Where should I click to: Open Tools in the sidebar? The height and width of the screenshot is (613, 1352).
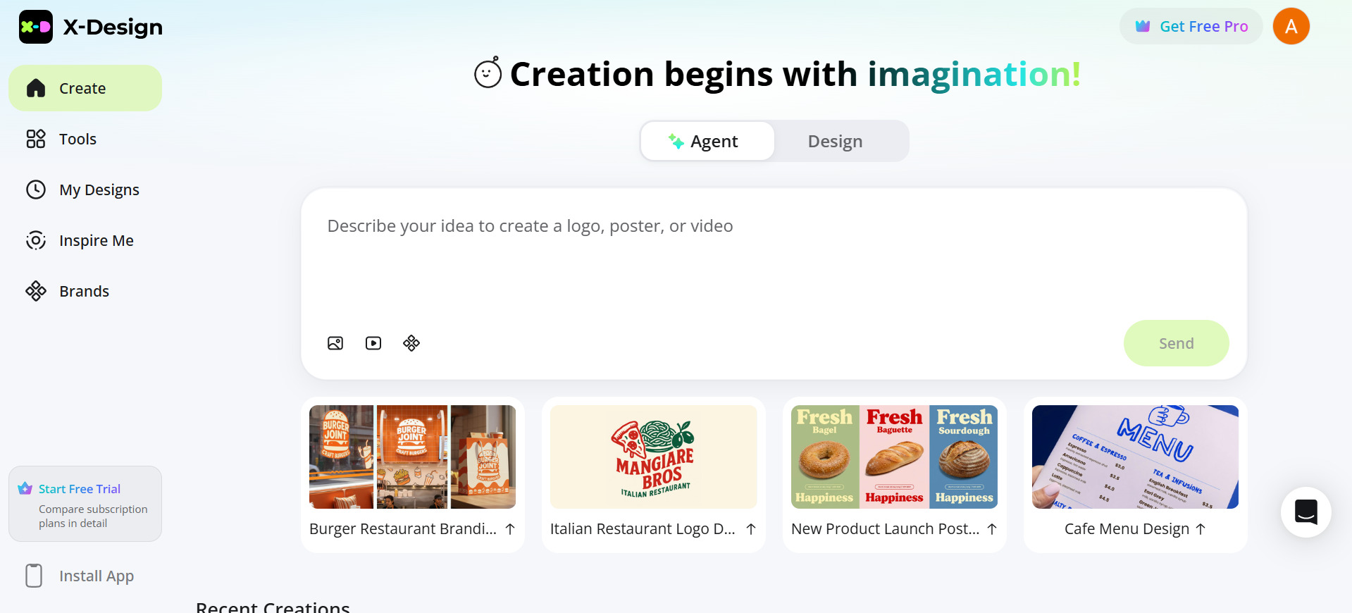[77, 140]
